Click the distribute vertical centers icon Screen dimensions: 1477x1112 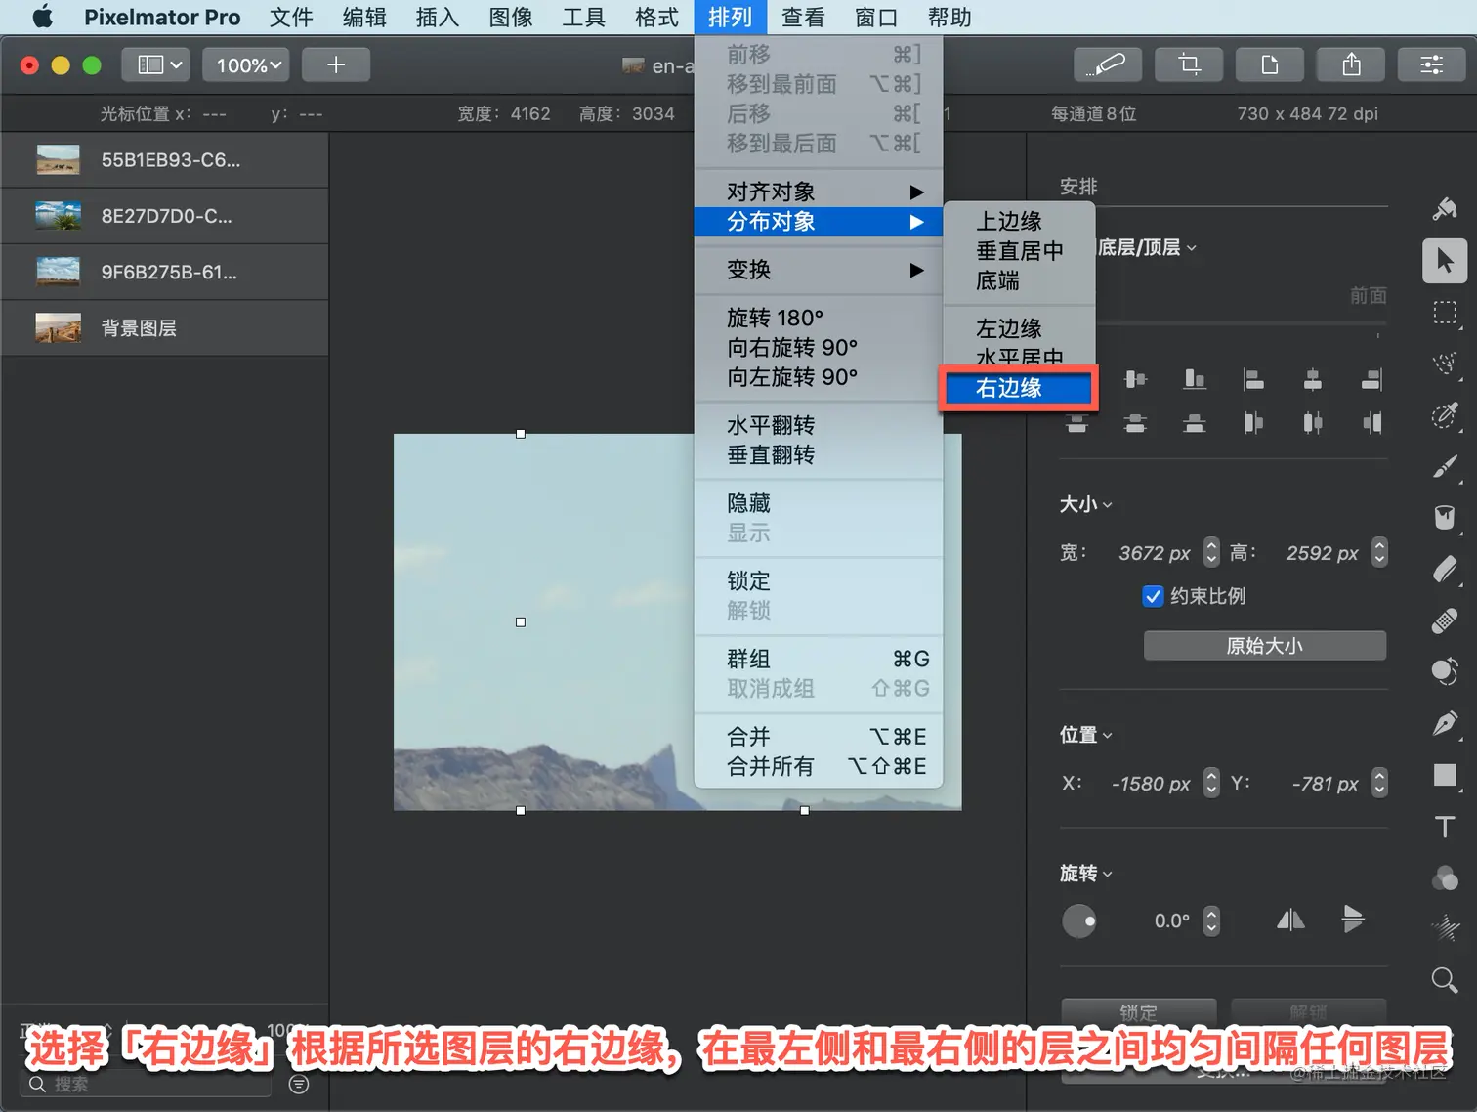[x=1135, y=423]
